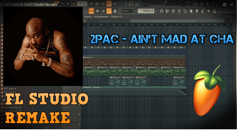Open the Channel rack view icon
The height and width of the screenshot is (133, 237).
[173, 11]
